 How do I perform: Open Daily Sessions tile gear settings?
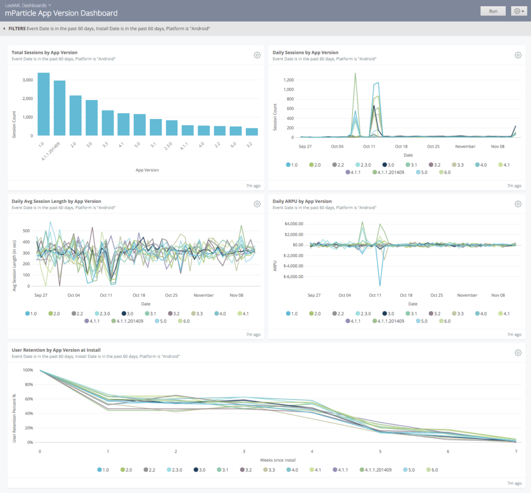(518, 55)
